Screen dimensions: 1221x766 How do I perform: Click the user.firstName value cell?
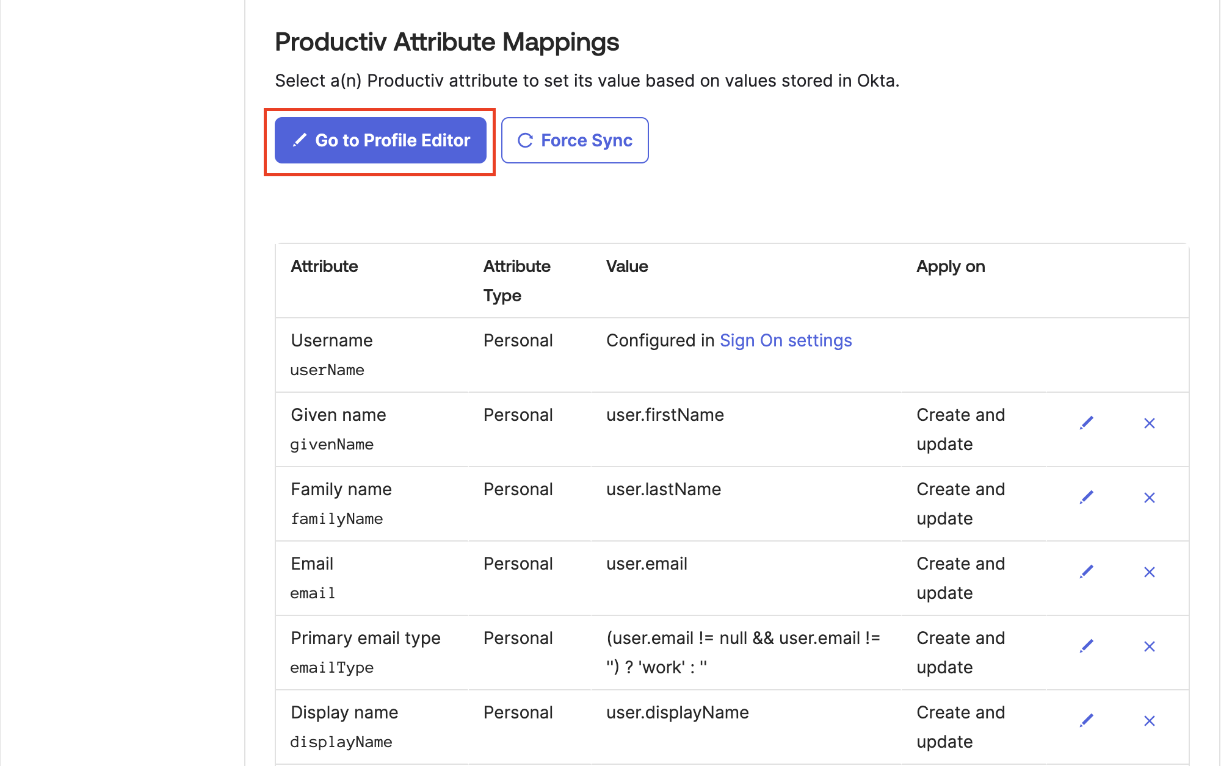tap(665, 415)
